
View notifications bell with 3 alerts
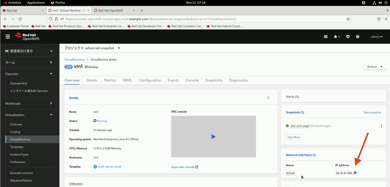[x=337, y=37]
